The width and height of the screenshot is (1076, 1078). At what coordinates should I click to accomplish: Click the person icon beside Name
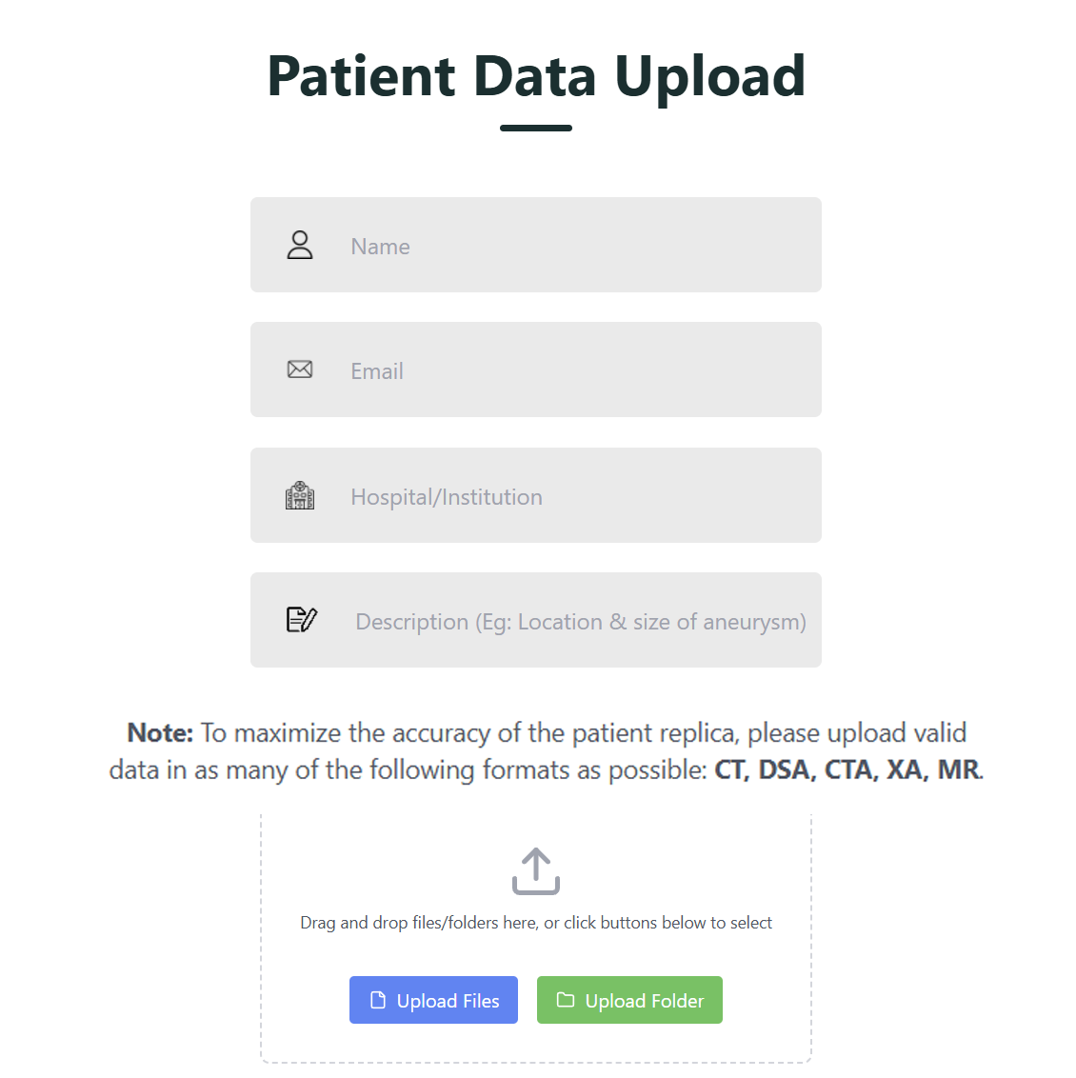(x=300, y=245)
